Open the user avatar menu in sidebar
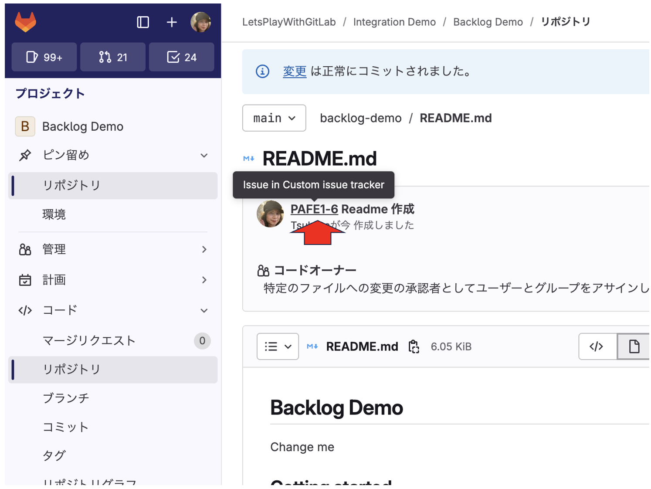This screenshot has width=651, height=489. pos(200,22)
